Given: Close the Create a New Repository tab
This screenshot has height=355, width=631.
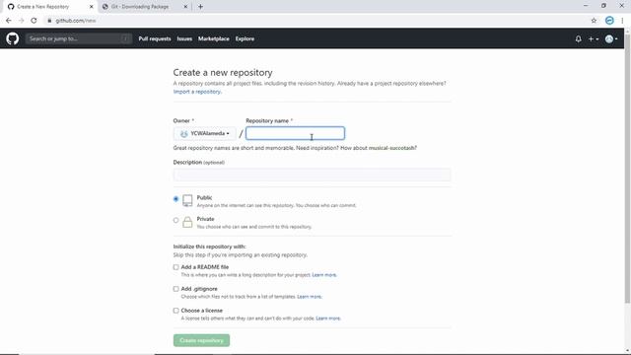Looking at the screenshot, I should coord(91,7).
